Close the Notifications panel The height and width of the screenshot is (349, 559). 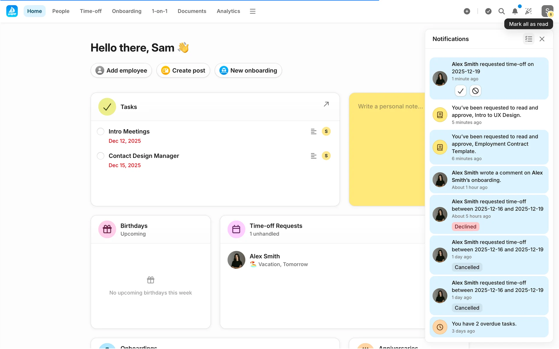click(x=542, y=39)
